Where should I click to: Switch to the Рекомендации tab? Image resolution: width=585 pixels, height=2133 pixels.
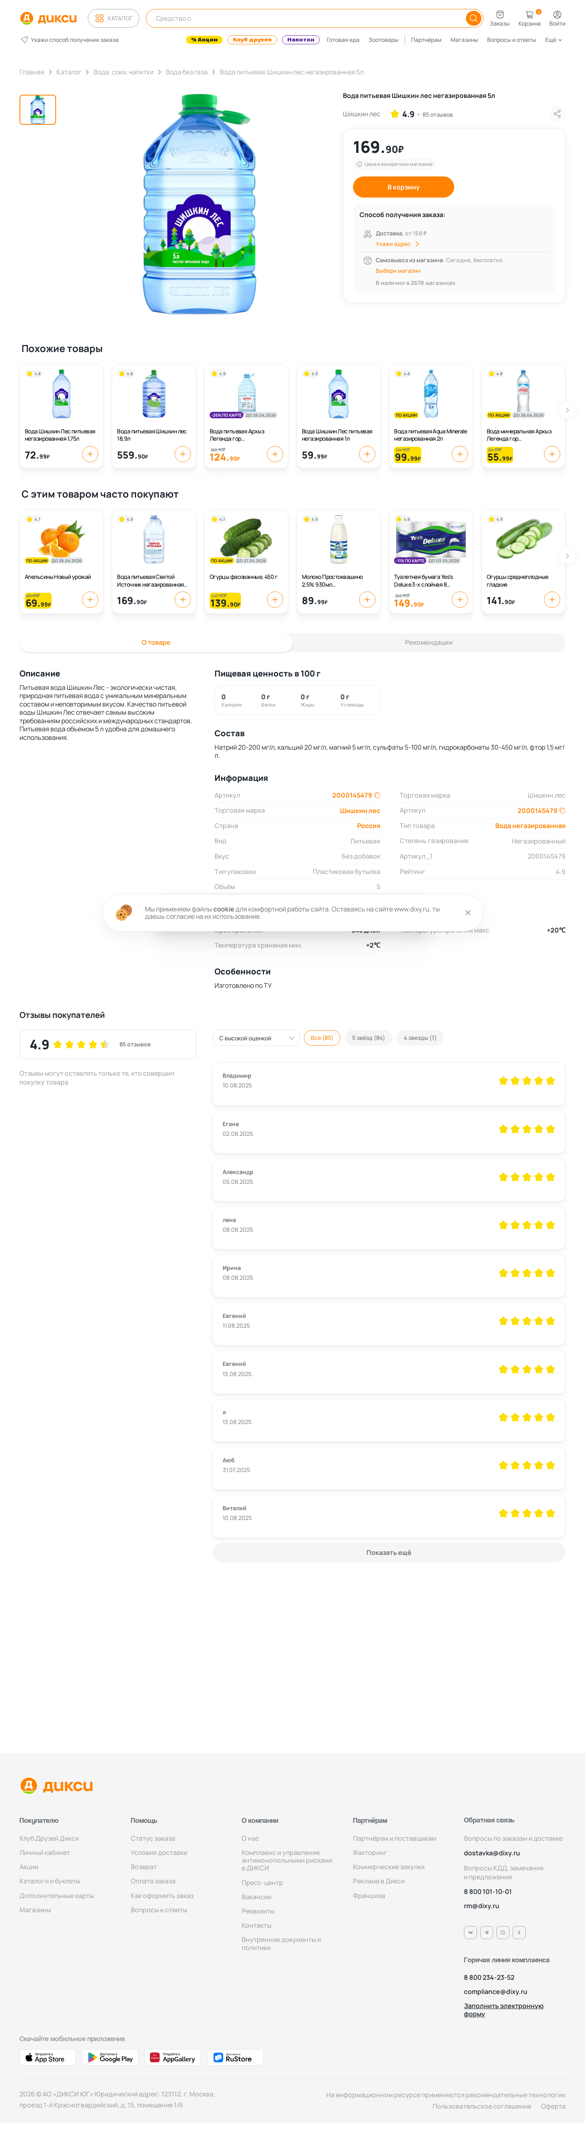(429, 643)
